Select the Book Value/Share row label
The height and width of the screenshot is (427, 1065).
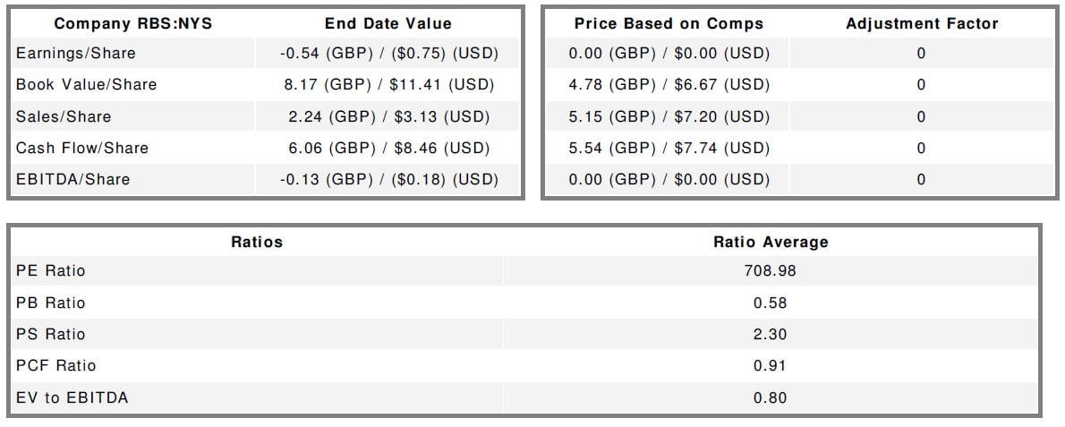coord(86,85)
